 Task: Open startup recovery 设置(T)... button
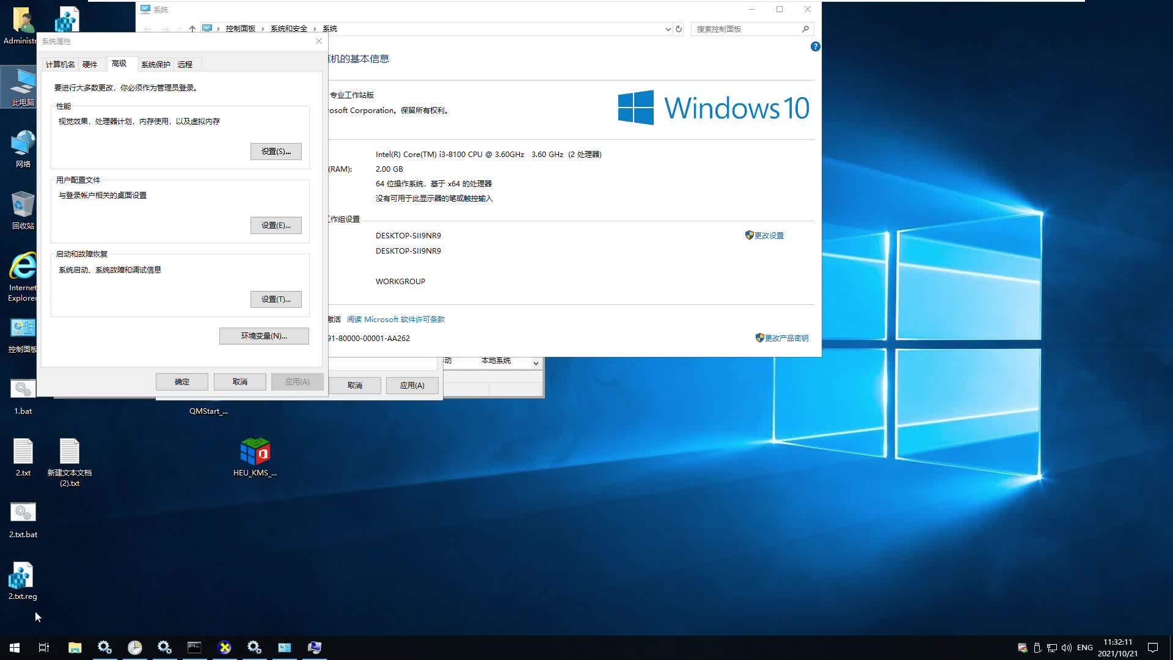click(x=276, y=299)
